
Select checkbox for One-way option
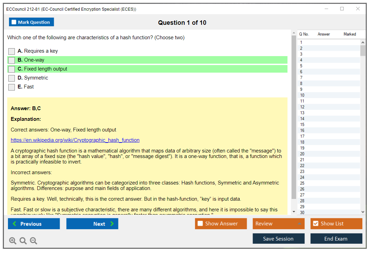pyautogui.click(x=12, y=60)
